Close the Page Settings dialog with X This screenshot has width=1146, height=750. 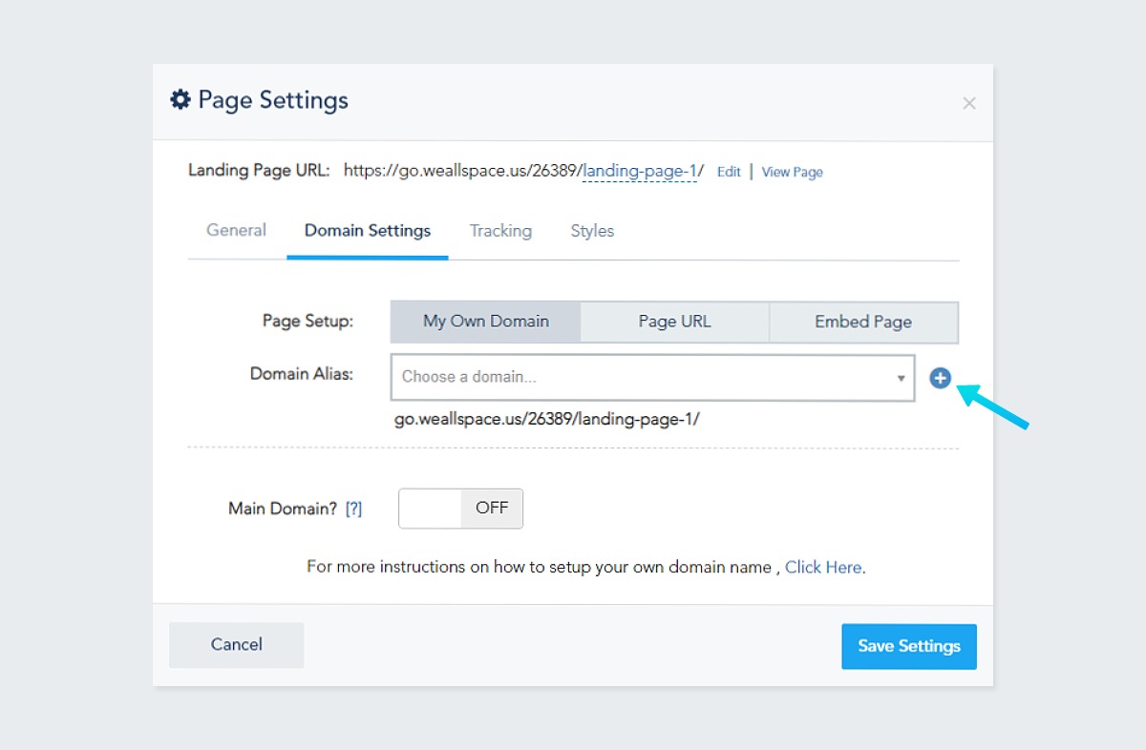click(968, 103)
